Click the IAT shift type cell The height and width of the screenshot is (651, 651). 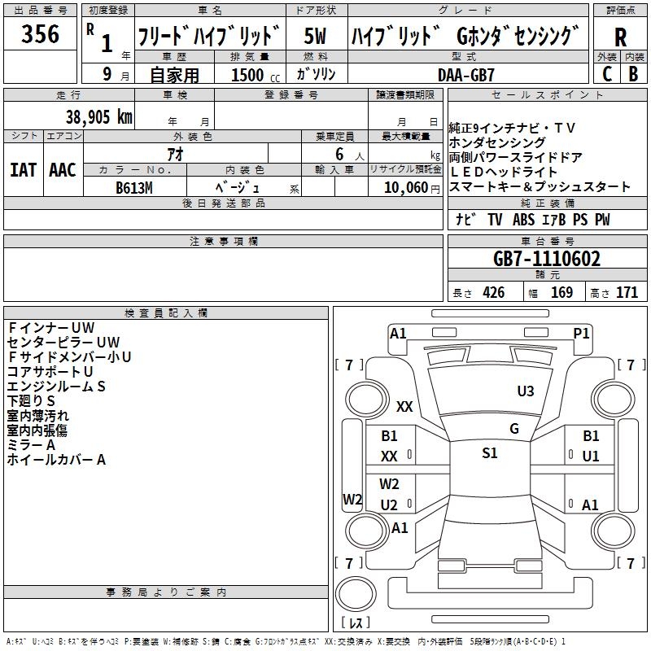coord(24,169)
